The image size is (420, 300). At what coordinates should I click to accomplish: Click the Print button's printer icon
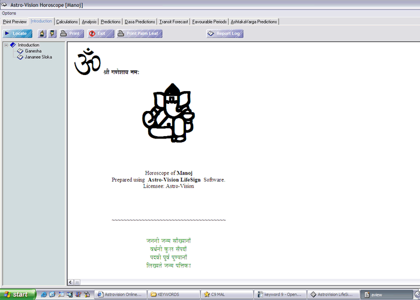(x=64, y=34)
